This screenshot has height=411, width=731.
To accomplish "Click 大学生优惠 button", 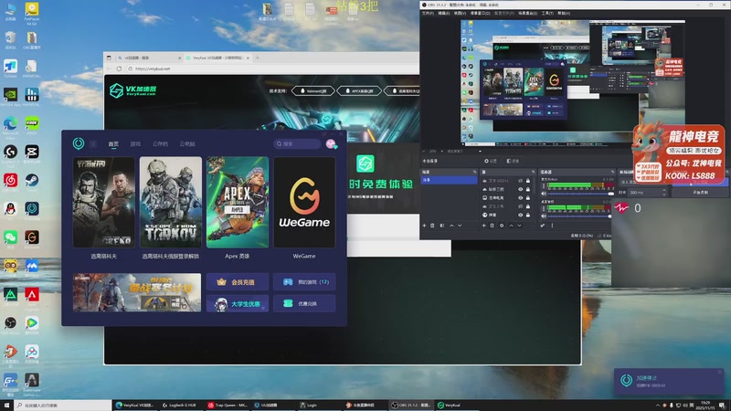I will coord(238,304).
